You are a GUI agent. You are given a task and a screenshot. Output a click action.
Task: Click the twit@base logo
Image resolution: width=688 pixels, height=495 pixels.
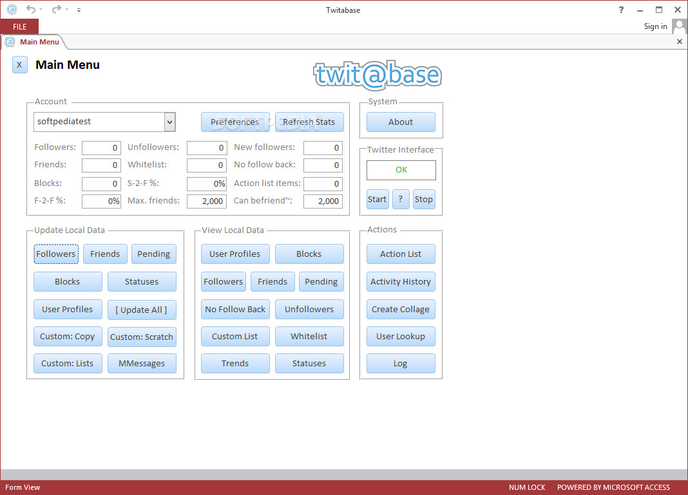[x=377, y=75]
